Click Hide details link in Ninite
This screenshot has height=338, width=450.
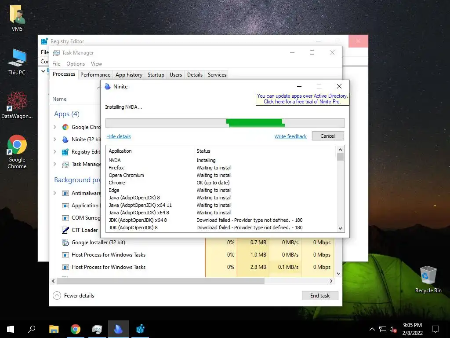pos(119,136)
